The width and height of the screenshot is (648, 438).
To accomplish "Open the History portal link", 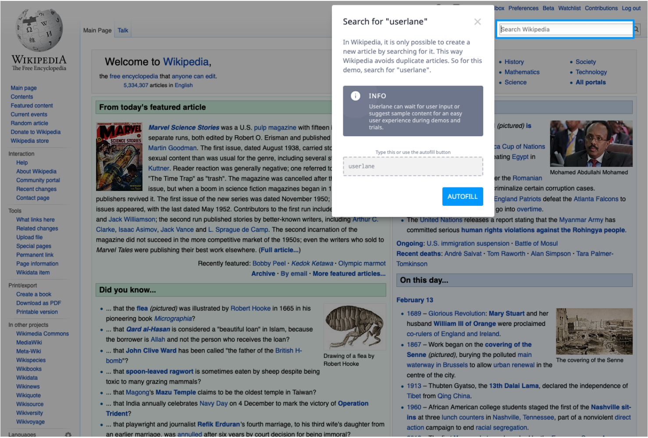I will click(514, 62).
